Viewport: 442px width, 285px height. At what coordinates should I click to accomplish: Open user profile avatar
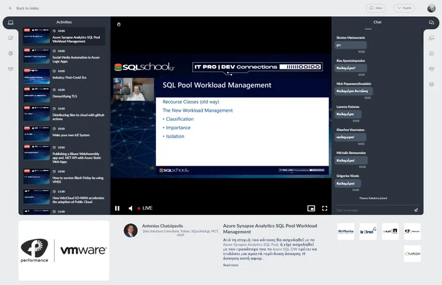[432, 8]
